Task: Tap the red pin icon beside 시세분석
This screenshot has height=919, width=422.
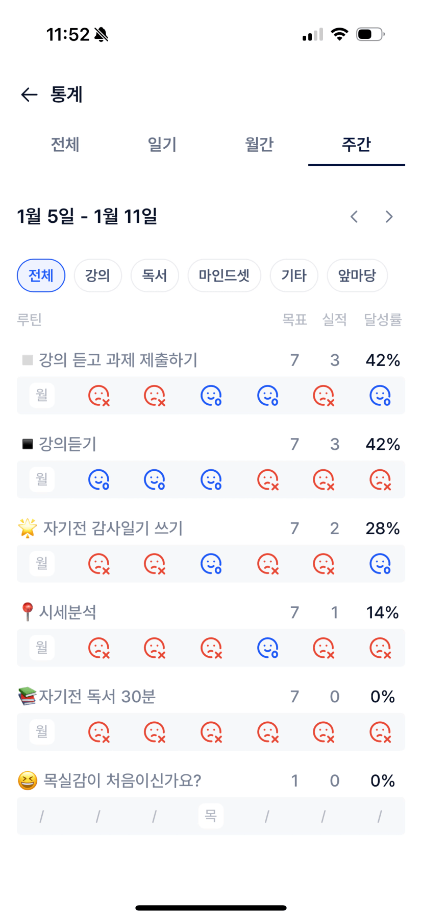Action: coord(28,612)
